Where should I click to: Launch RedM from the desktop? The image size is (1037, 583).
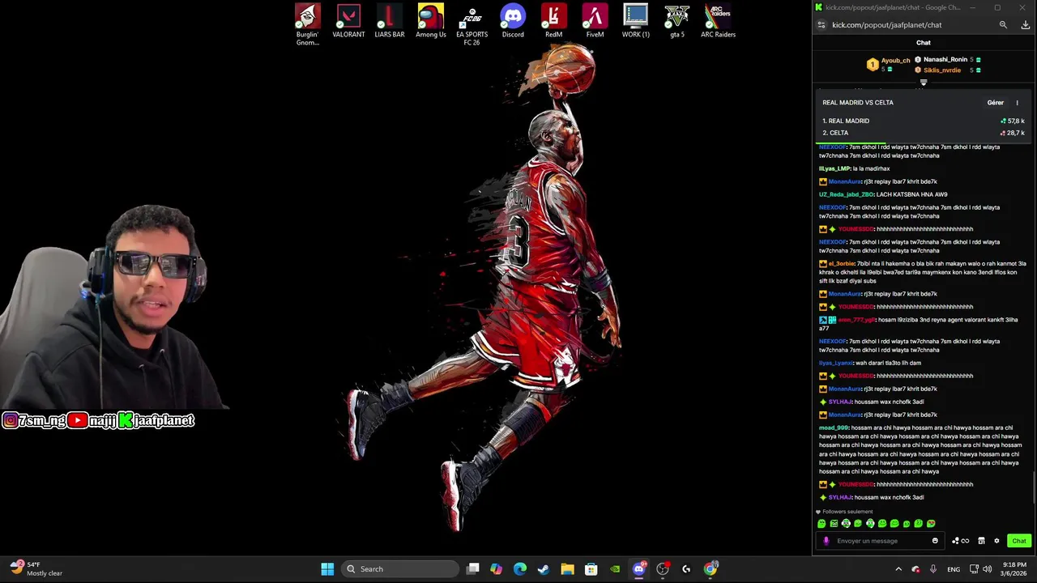(x=553, y=21)
